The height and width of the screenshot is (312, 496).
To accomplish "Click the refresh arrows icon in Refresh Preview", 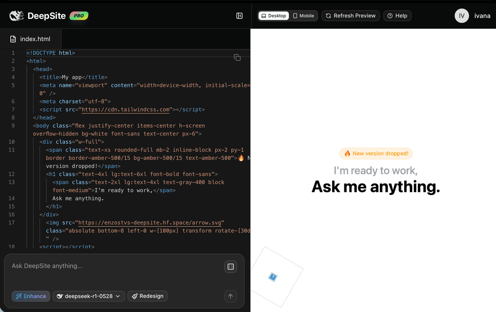I will [x=328, y=15].
